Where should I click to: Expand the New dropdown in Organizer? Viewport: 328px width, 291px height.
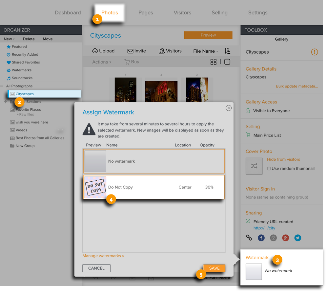coord(9,39)
